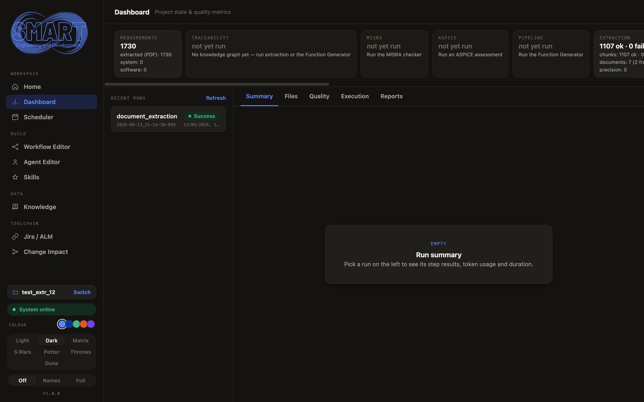Screen dimensions: 644x402
Task: Switch to the Files tab
Action: (x=291, y=96)
